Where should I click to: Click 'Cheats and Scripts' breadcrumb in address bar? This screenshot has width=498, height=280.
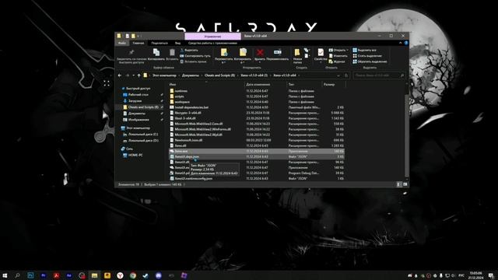point(219,75)
